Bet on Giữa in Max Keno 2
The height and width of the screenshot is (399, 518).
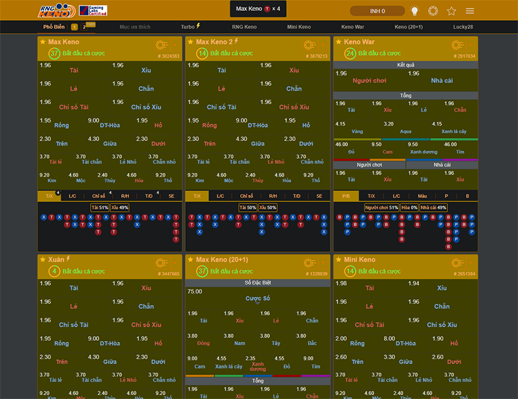(x=258, y=143)
